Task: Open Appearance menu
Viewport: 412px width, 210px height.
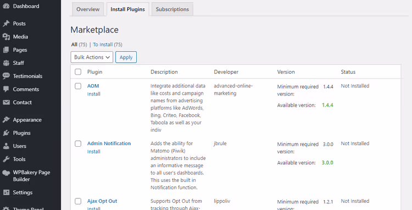Action: tap(27, 120)
